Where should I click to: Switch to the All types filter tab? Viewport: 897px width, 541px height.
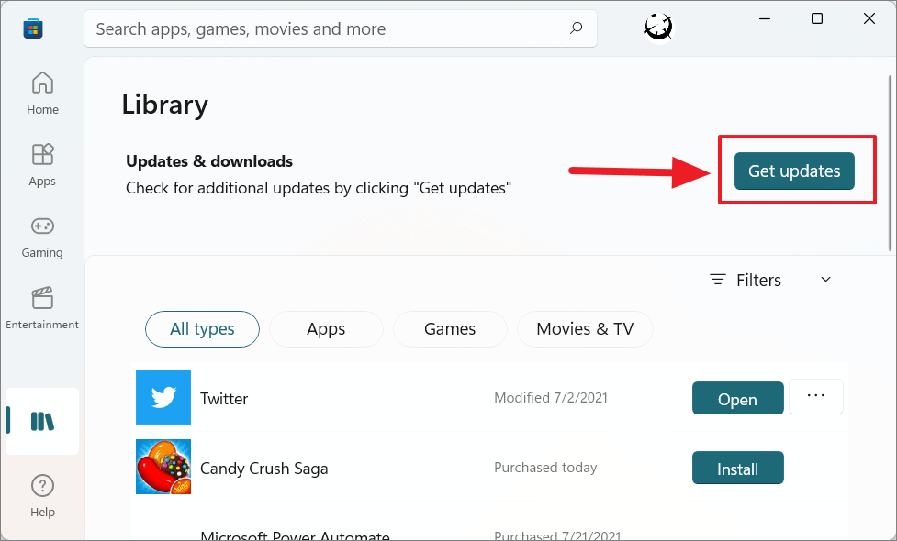(202, 328)
